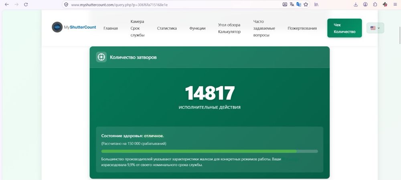Open site security shield info

66,4
